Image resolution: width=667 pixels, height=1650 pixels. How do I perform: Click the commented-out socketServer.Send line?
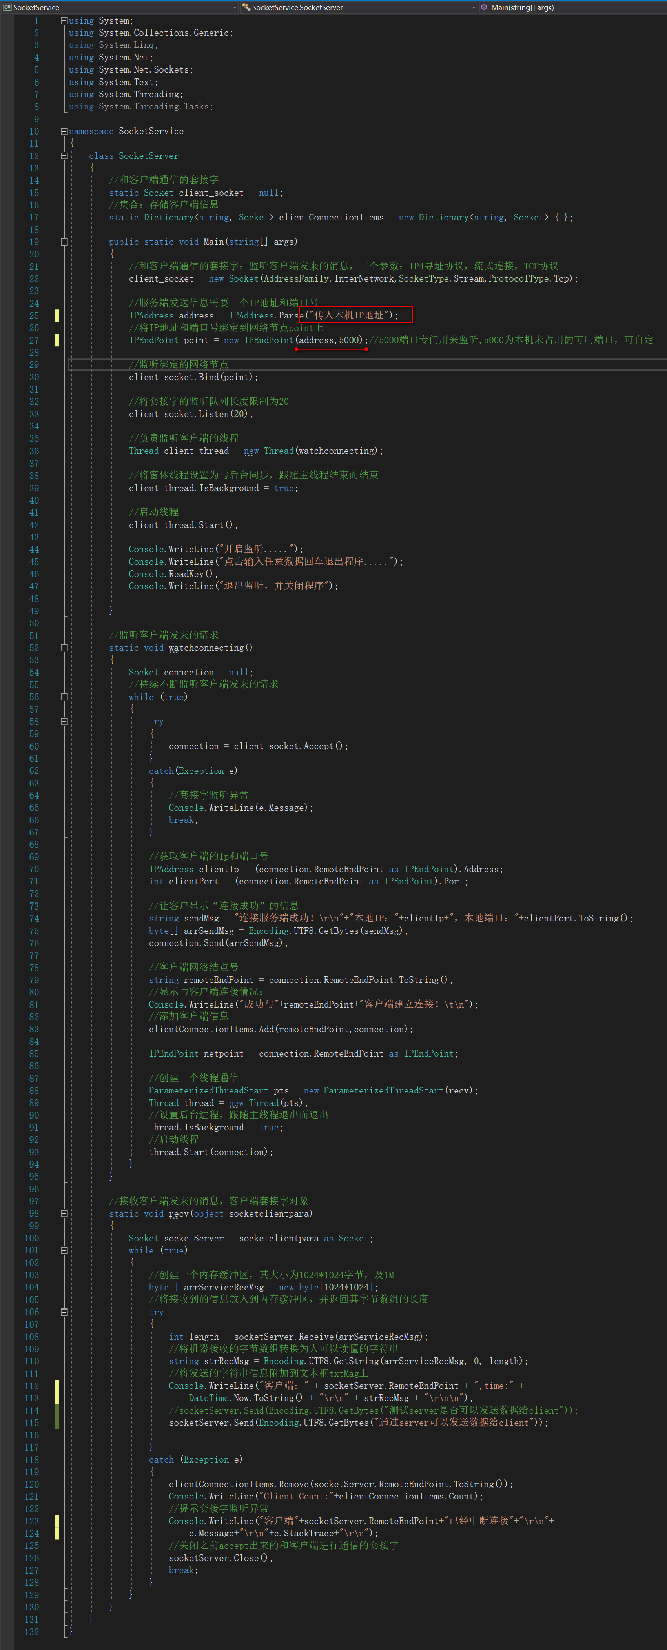pyautogui.click(x=374, y=1410)
